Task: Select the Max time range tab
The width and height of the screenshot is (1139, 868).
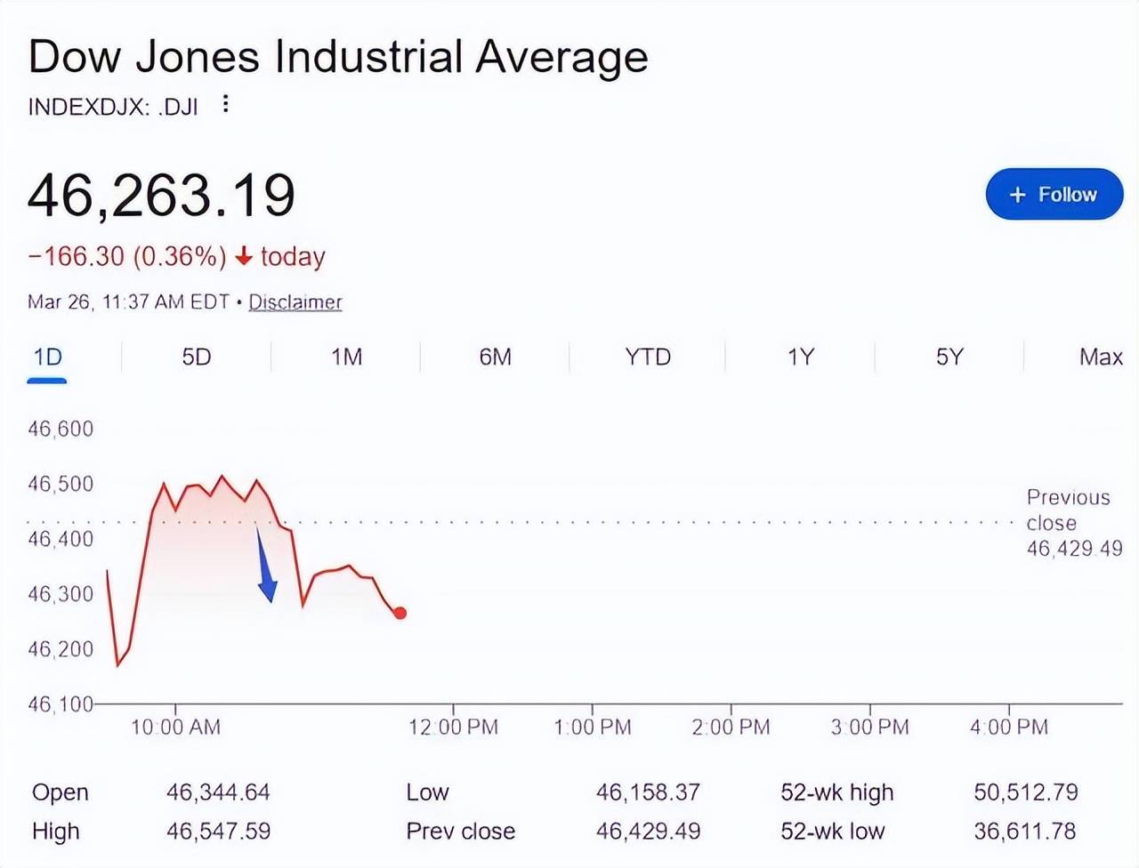Action: (1101, 358)
